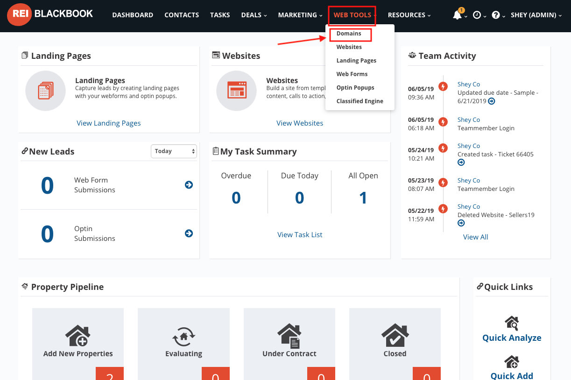
Task: Click the lightning icon for 05/22/19 activity
Action: [x=443, y=209]
